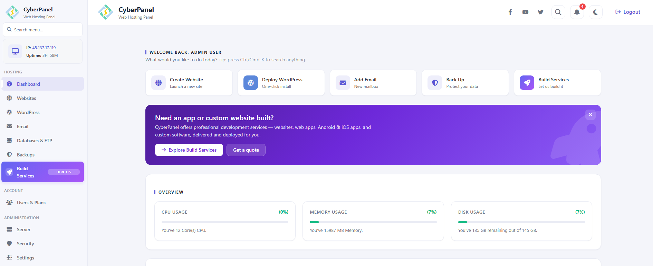Click the CyberPanel logo in the top header
This screenshot has height=266, width=653.
tap(105, 12)
